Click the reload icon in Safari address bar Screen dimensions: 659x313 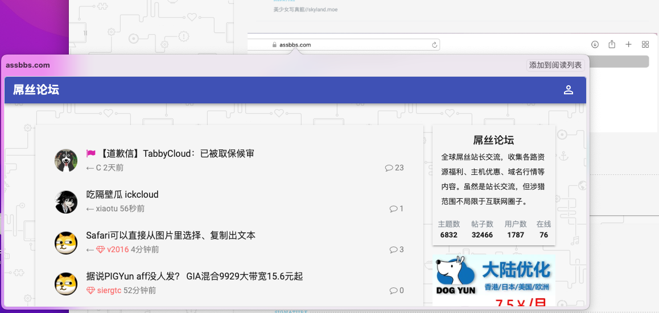pyautogui.click(x=434, y=45)
